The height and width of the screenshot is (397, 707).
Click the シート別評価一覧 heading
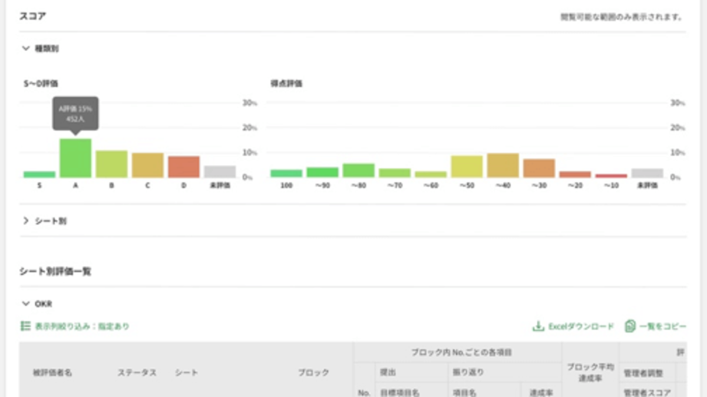(55, 272)
